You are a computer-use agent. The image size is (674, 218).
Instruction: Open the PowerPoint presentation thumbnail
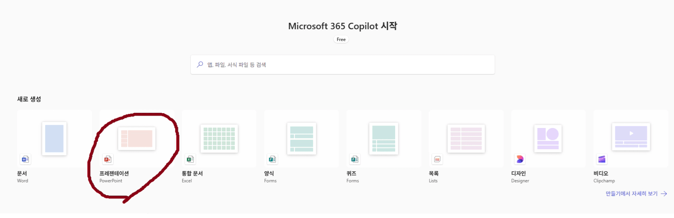(x=137, y=138)
